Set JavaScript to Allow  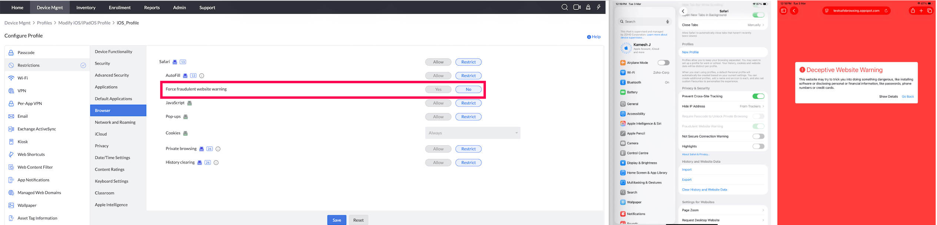[438, 103]
